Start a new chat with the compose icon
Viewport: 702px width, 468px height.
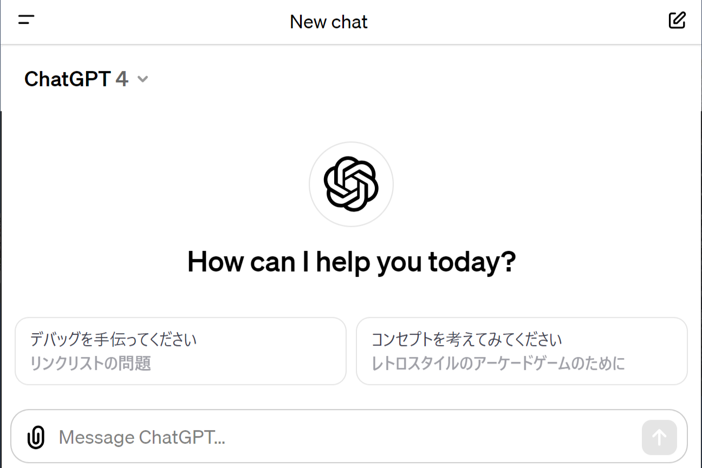click(x=677, y=21)
